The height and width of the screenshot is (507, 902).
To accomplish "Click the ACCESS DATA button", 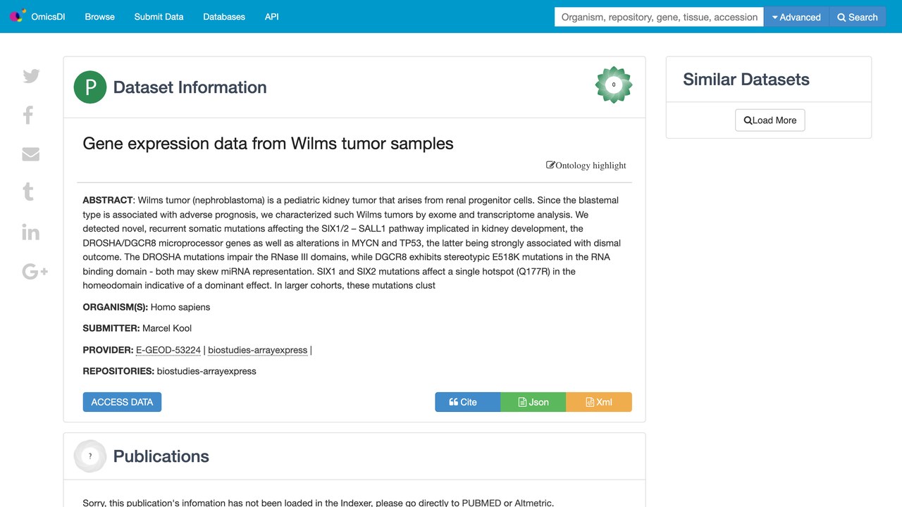I will pyautogui.click(x=122, y=402).
